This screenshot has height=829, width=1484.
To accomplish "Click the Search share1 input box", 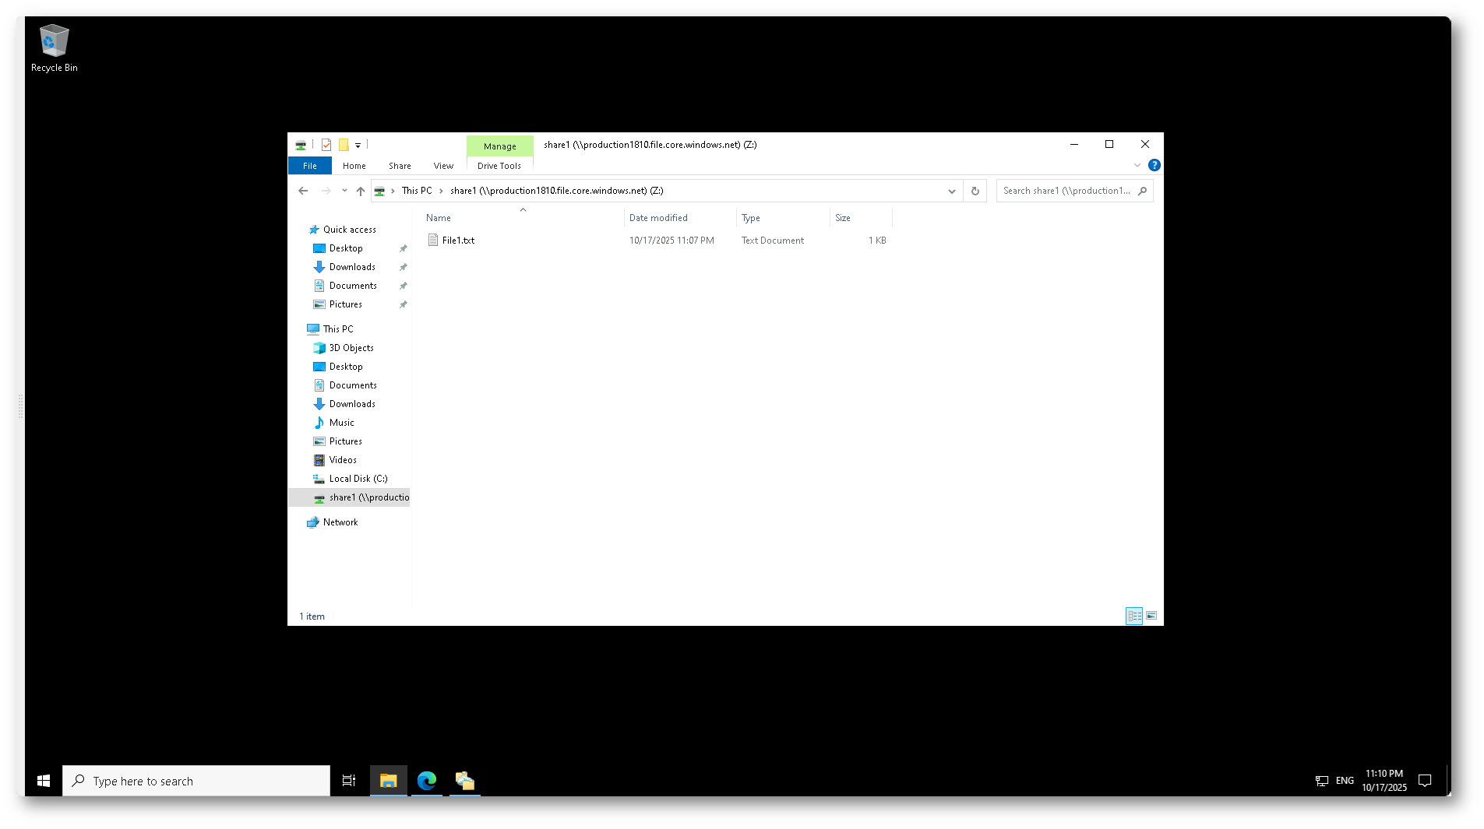I will point(1066,191).
